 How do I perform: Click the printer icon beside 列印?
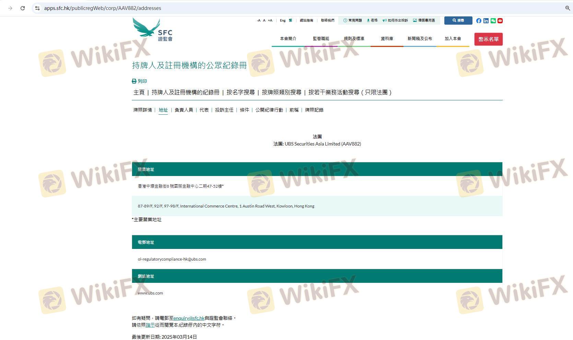pyautogui.click(x=134, y=81)
